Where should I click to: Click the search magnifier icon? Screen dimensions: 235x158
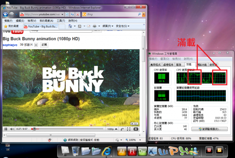pos(139,14)
